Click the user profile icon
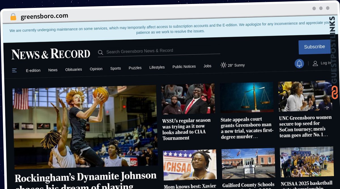 coord(315,63)
